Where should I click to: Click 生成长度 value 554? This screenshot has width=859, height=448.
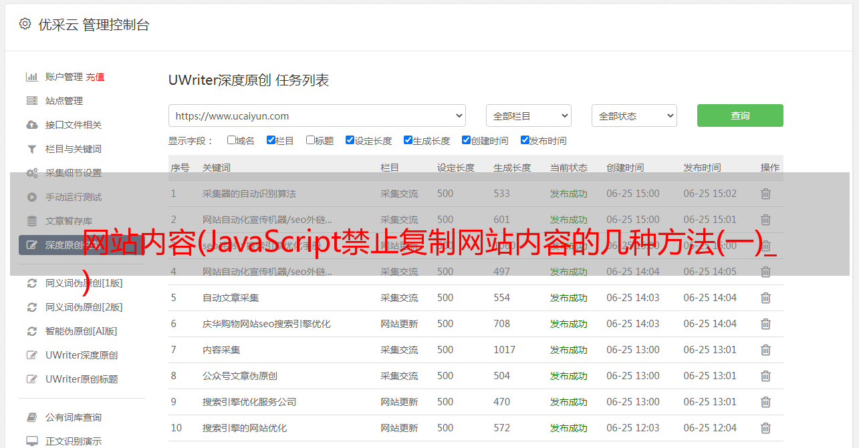coord(502,298)
